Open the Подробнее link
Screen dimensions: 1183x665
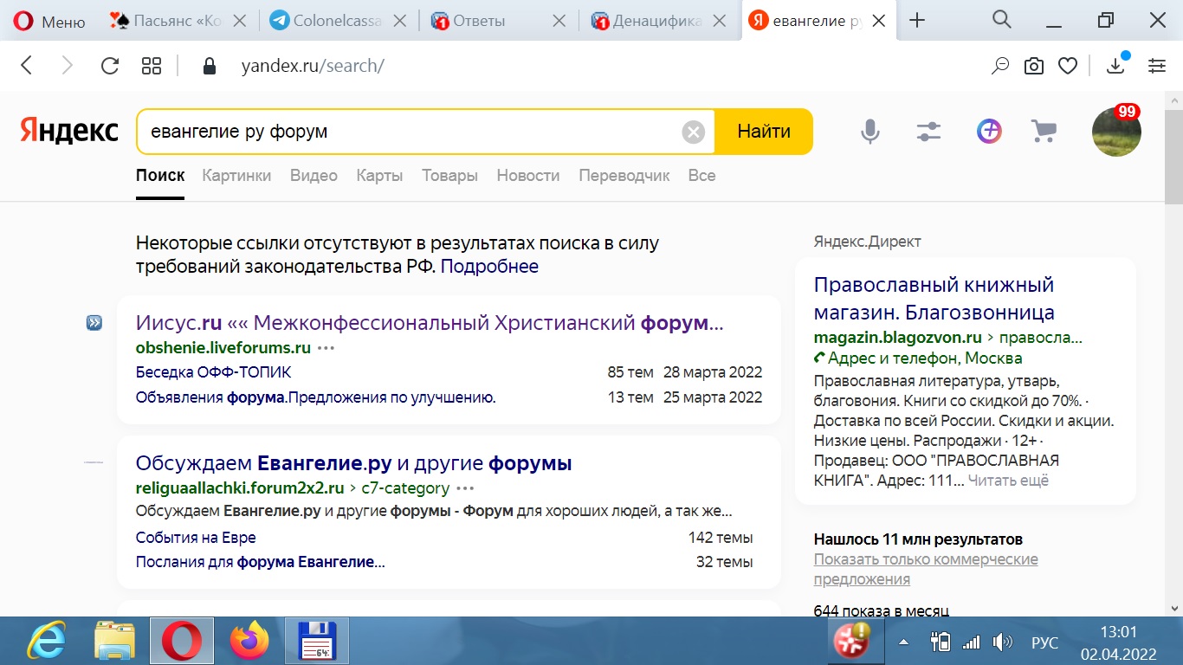point(489,267)
